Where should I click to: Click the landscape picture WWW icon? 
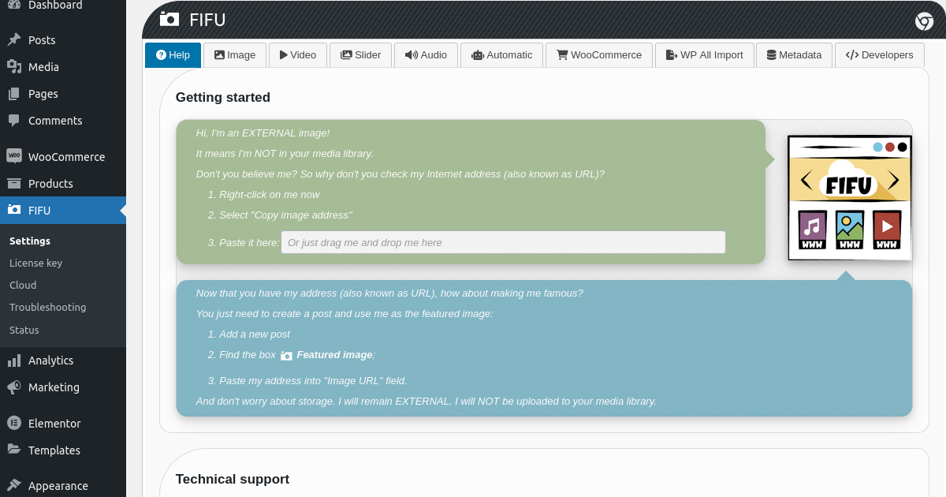[850, 230]
